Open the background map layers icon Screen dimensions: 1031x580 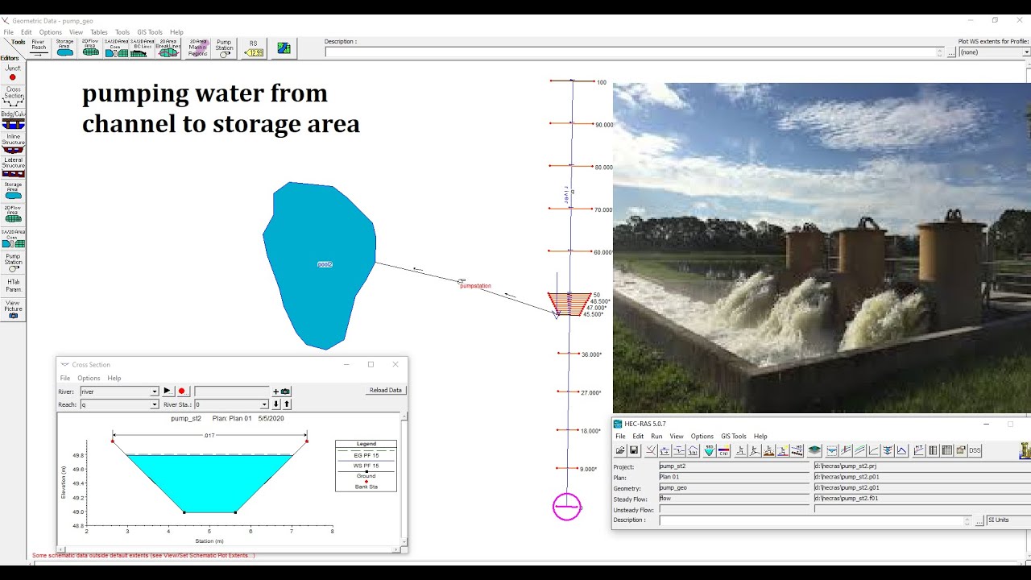click(284, 48)
